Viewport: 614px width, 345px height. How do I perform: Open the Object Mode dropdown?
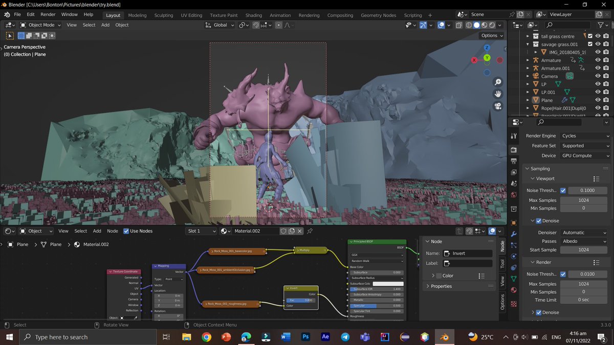coord(40,25)
